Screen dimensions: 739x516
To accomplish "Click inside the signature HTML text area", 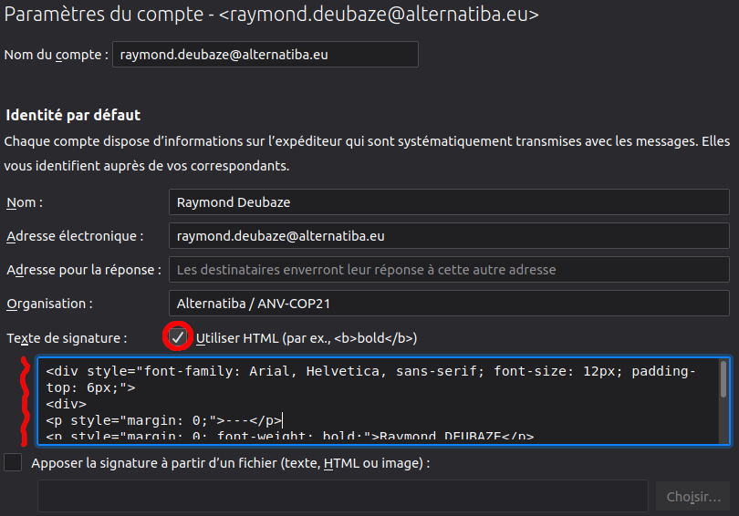I will click(379, 401).
